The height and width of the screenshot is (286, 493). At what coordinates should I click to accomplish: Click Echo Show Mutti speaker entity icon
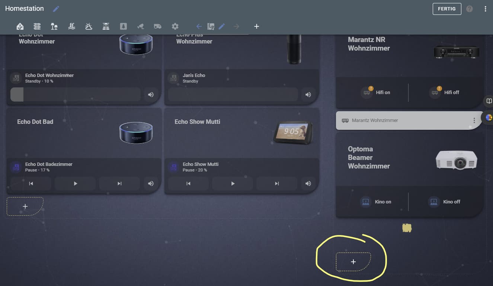(x=173, y=167)
